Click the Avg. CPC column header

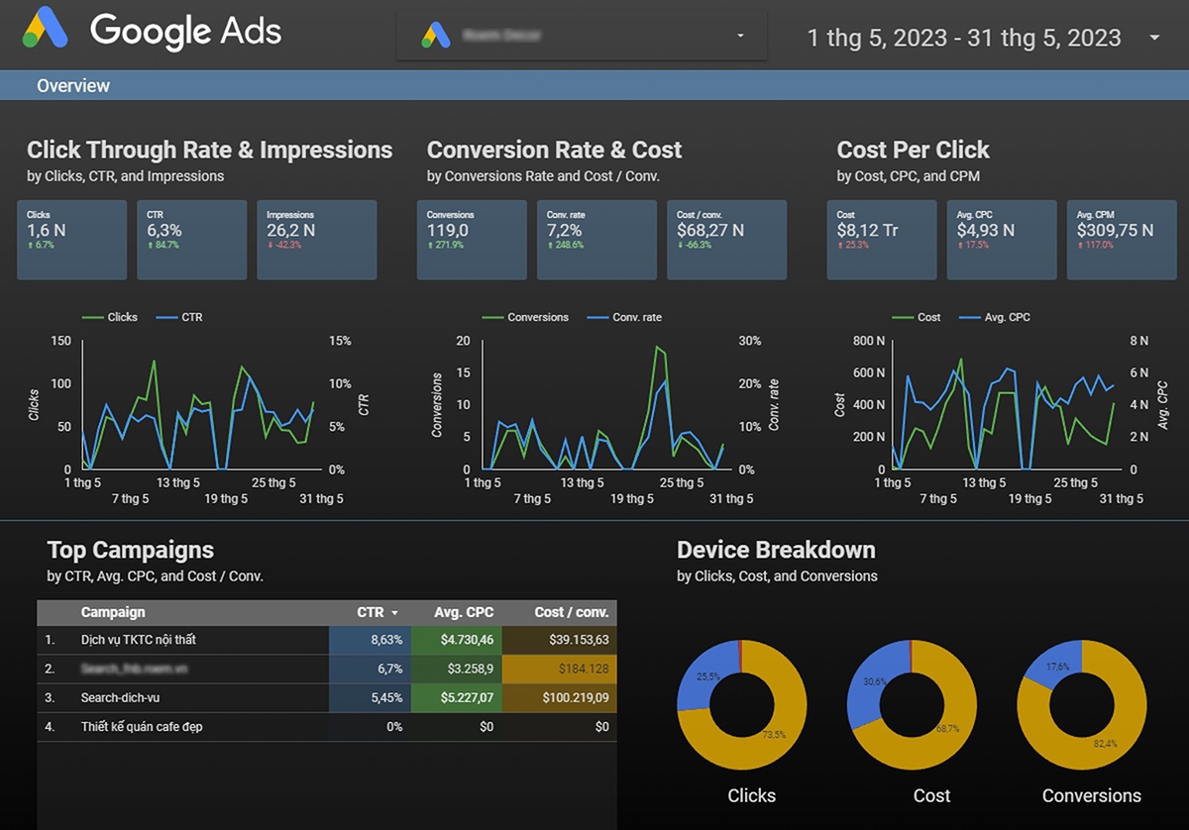pos(464,612)
